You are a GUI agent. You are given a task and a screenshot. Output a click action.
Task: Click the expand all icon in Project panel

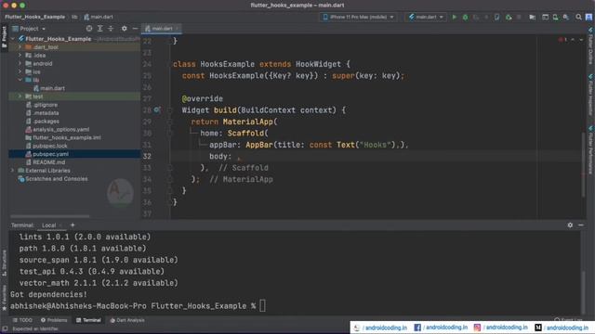point(100,29)
